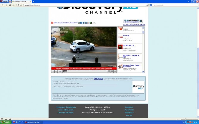Image resolution: width=199 pixels, height=124 pixels.
Task: Click the 2.6K share counter
Action: point(94,23)
